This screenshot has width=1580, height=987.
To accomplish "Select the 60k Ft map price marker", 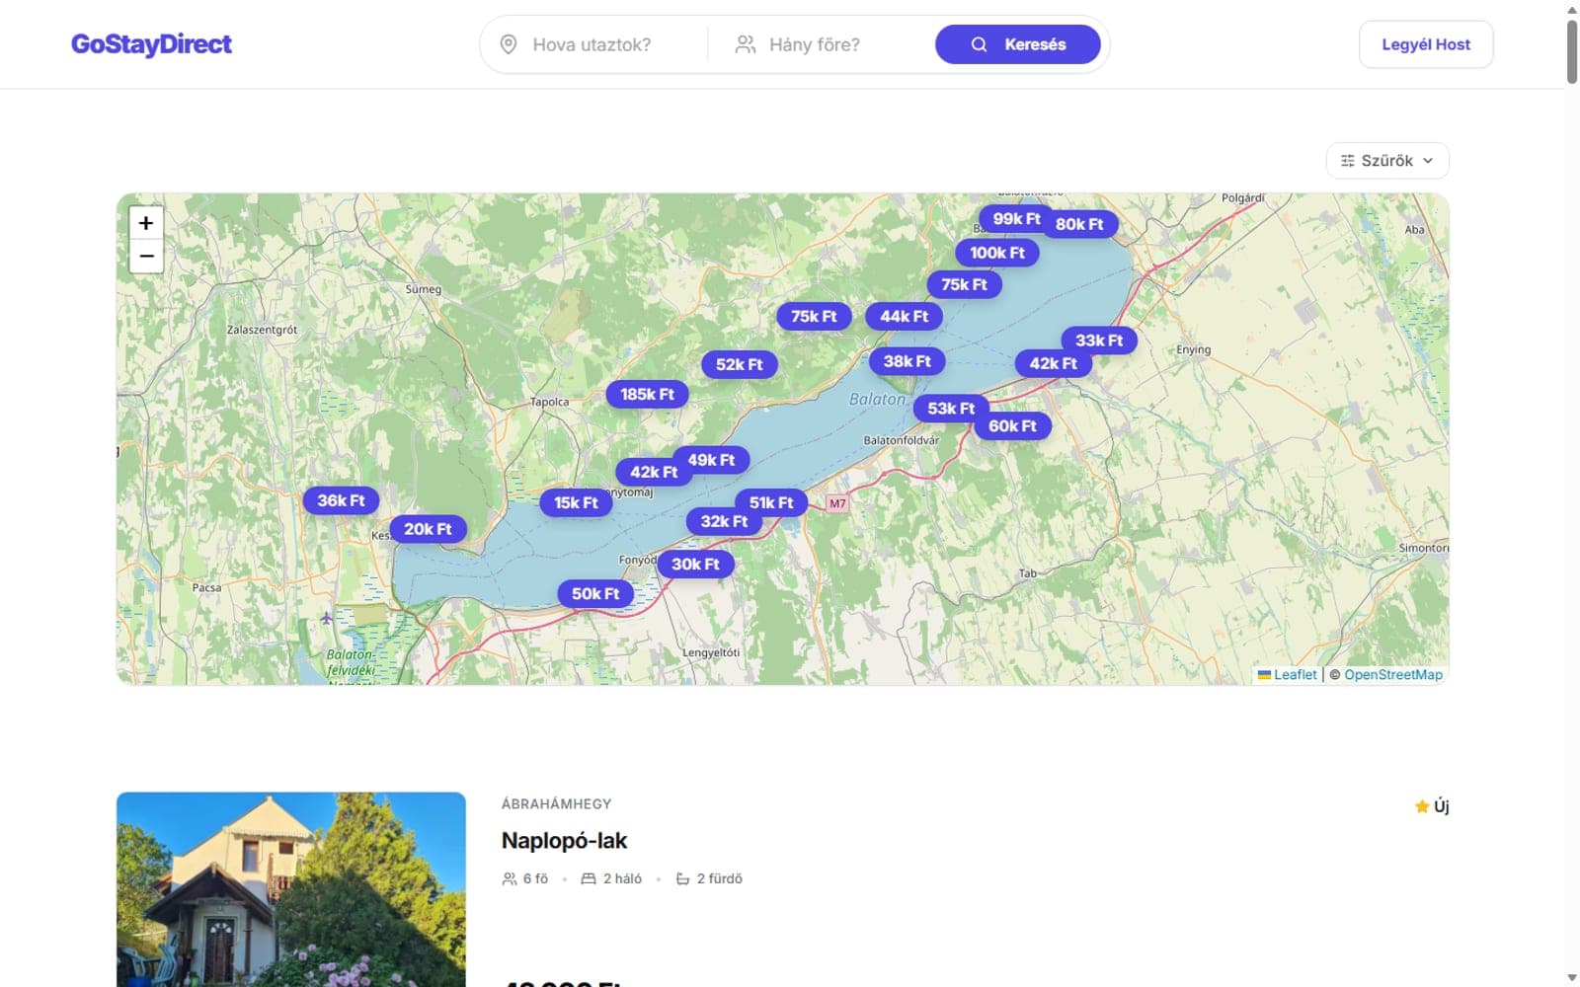I will [x=1013, y=426].
